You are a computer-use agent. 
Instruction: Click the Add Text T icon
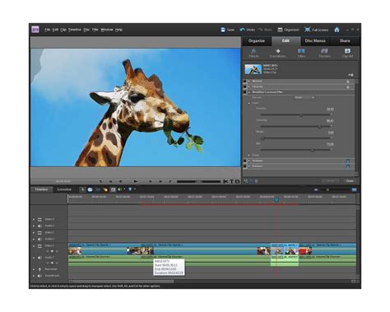(x=231, y=181)
